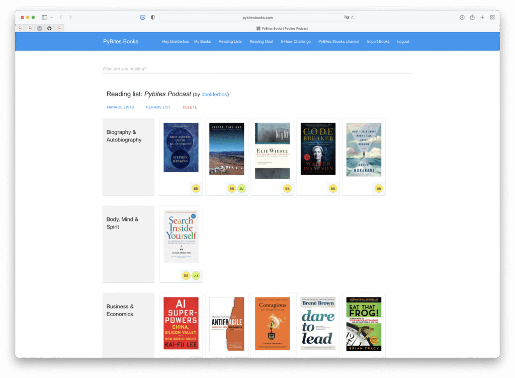This screenshot has height=378, width=515.
Task: Toggle the Safari sidebar icon
Action: (x=44, y=18)
